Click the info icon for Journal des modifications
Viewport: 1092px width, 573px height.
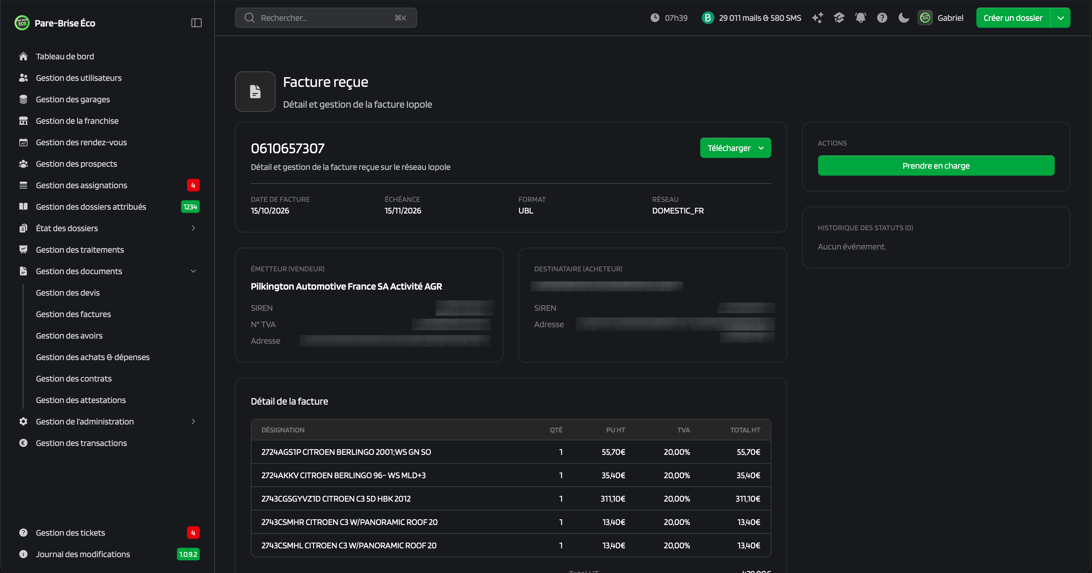tap(23, 554)
